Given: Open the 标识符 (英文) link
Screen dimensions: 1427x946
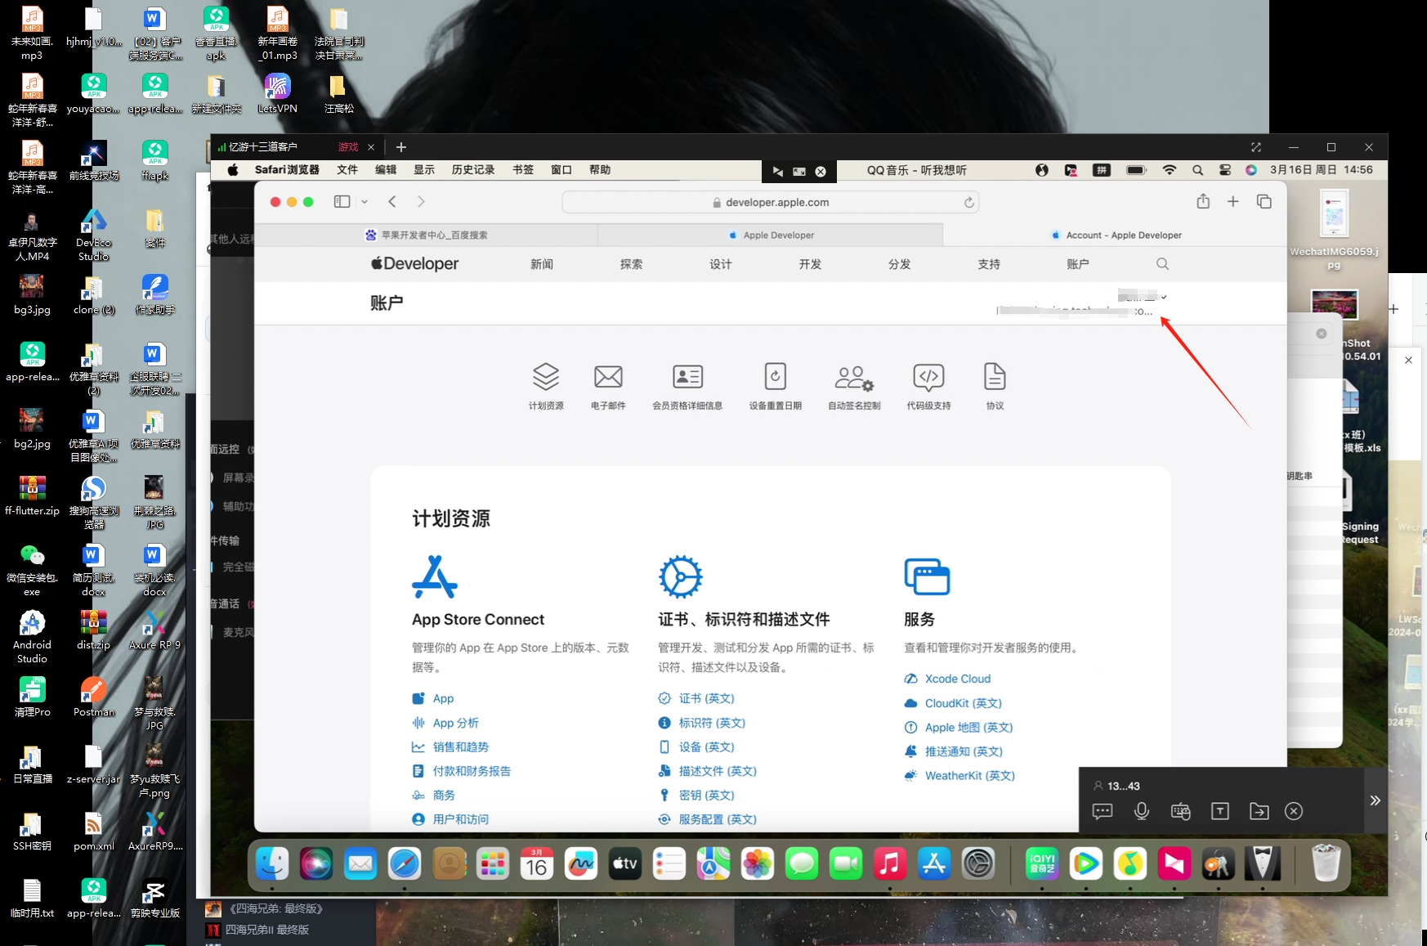Looking at the screenshot, I should click(712, 723).
